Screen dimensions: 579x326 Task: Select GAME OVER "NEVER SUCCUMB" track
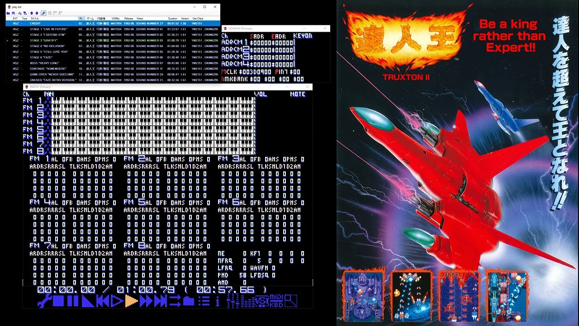click(x=113, y=74)
